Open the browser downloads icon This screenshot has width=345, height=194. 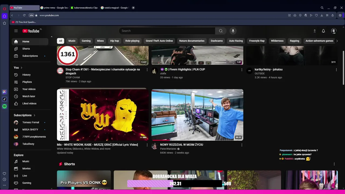[x=322, y=15]
